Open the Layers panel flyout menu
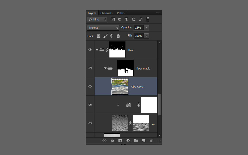Viewport: 248px width, 155px height. click(x=158, y=13)
